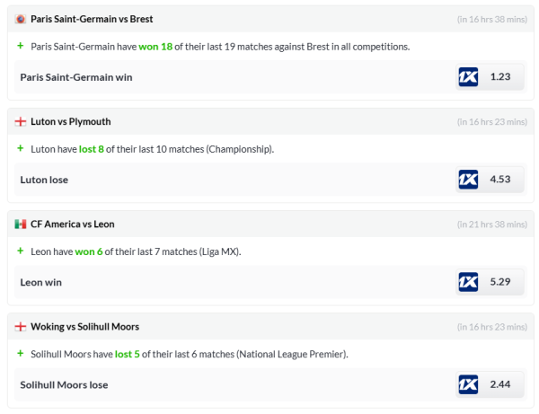Image resolution: width=539 pixels, height=414 pixels.
Task: Expand the Solihull Moors lost 5 stat plus
Action: (20, 354)
